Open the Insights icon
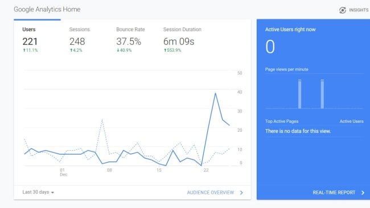 342,10
